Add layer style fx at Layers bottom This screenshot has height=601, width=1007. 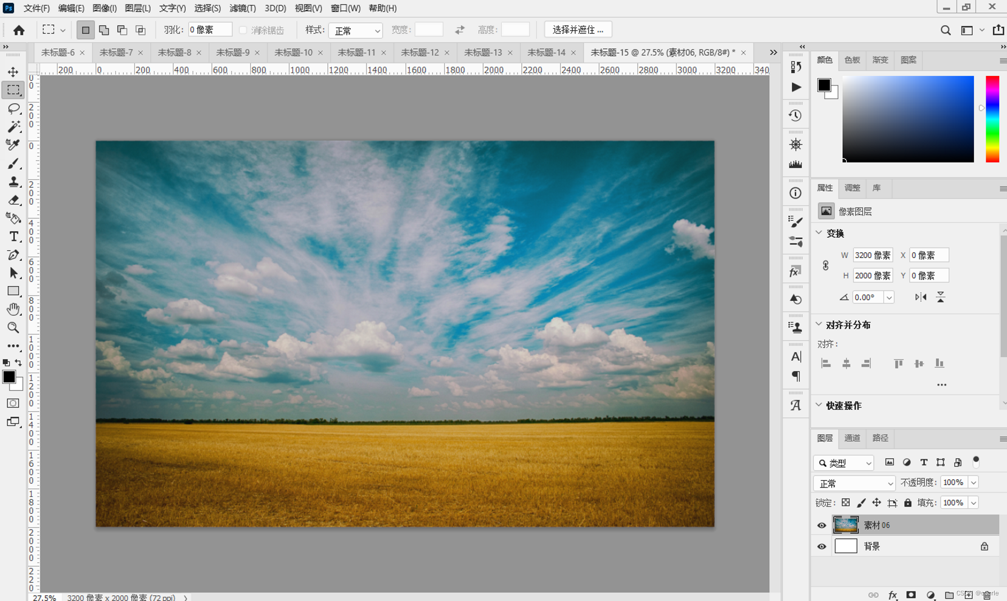pyautogui.click(x=892, y=595)
